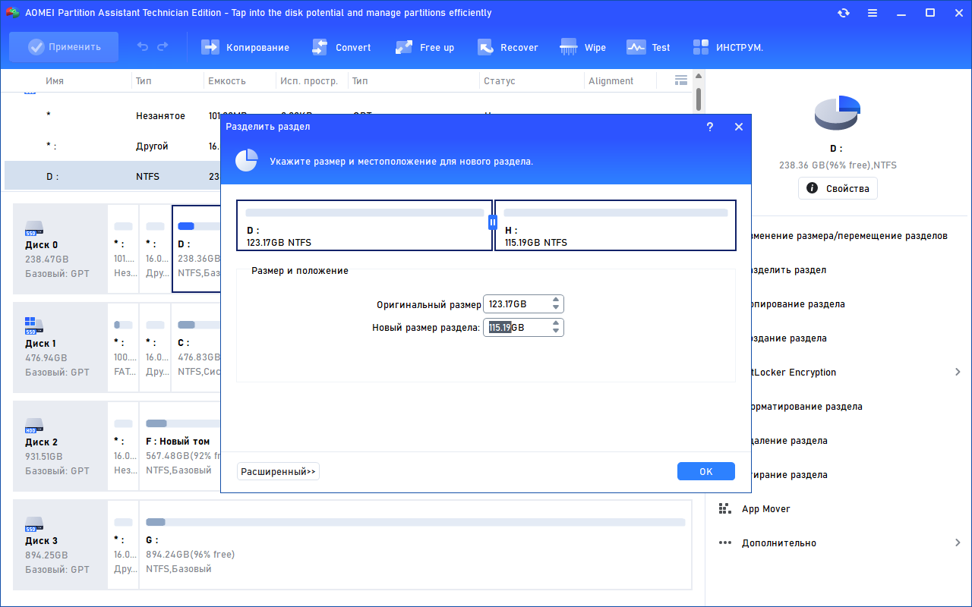Click the Диск 2 HDD icon
The height and width of the screenshot is (607, 972).
click(34, 426)
